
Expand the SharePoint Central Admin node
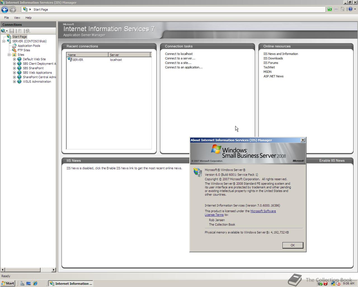coord(15,77)
